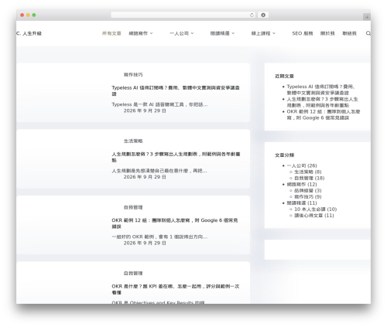Click the 文章分類 sidebar heading

click(x=284, y=155)
